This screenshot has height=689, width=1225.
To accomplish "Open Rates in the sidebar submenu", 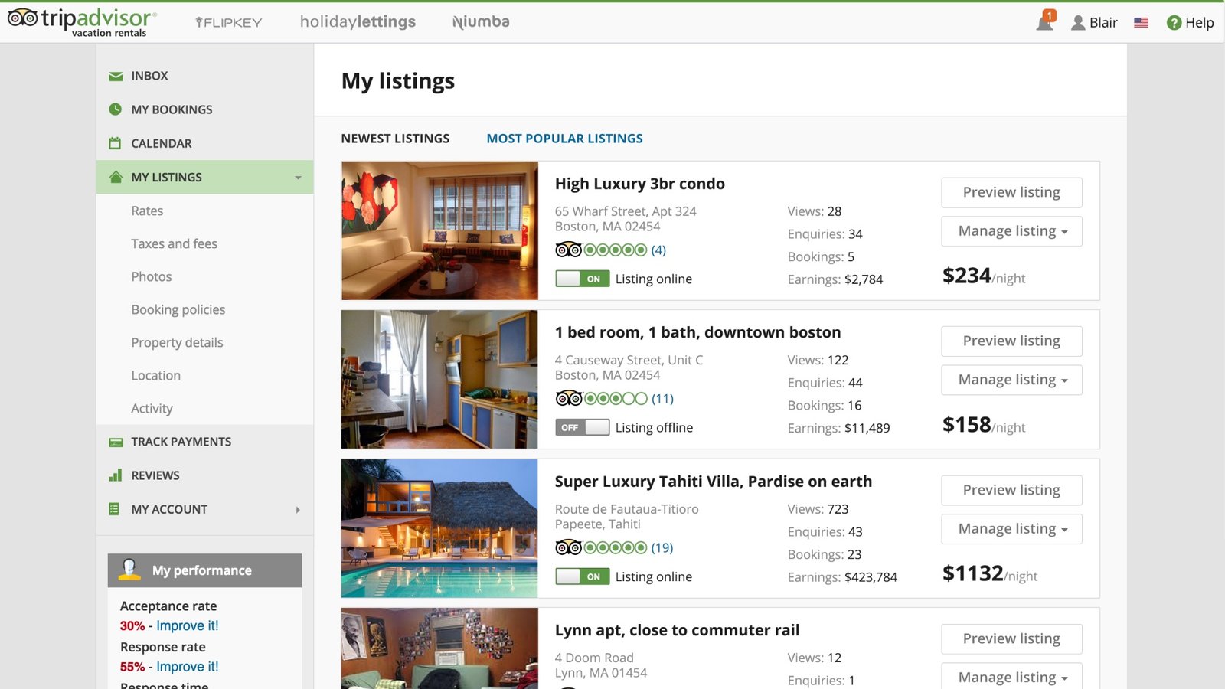I will [x=147, y=211].
